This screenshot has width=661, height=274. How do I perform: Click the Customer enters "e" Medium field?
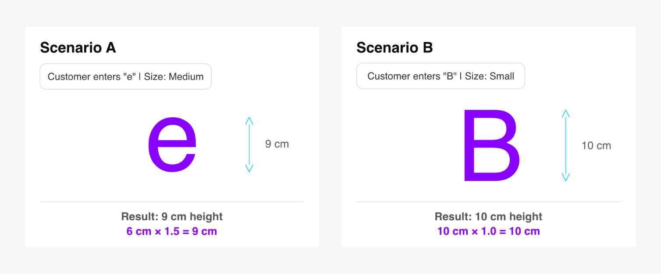pyautogui.click(x=125, y=77)
